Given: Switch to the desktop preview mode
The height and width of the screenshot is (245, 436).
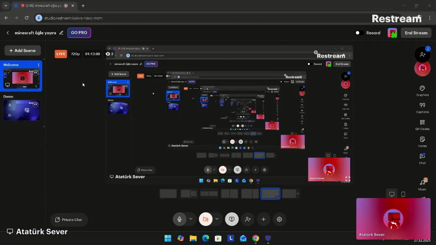Looking at the screenshot, I should pyautogui.click(x=392, y=194).
